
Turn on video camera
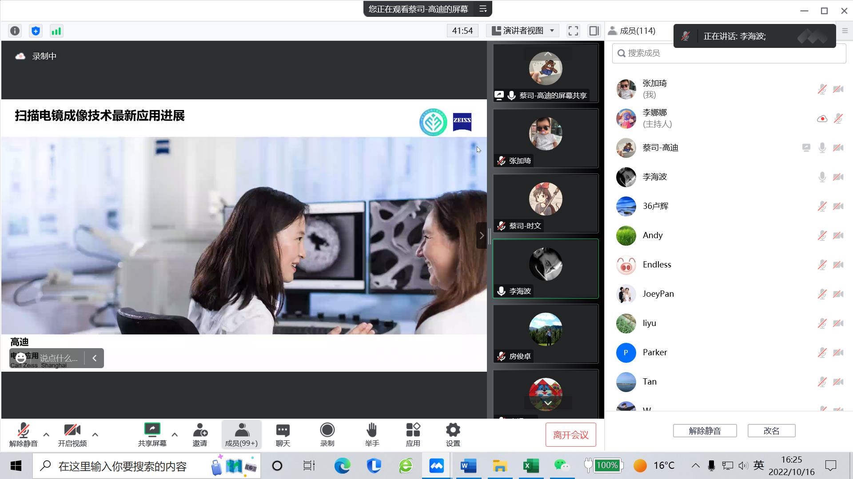tap(72, 435)
